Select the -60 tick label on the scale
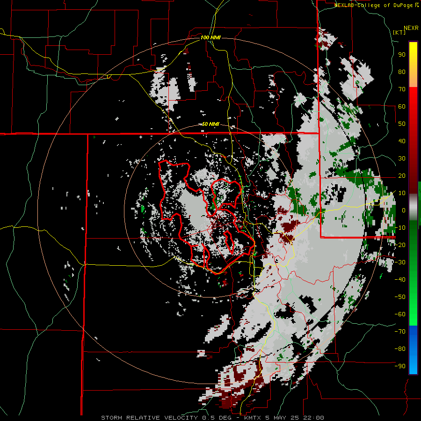 [400, 314]
